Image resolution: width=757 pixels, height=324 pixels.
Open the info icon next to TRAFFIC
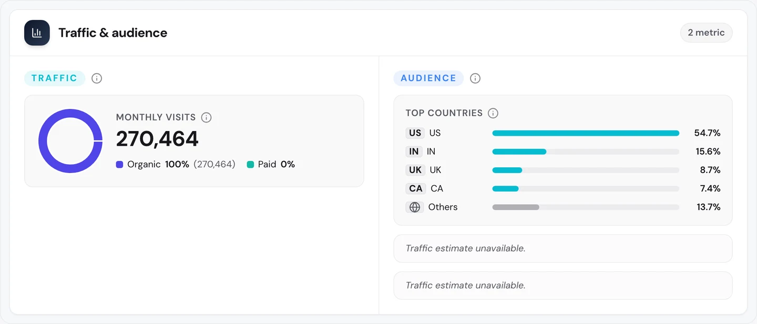pos(97,78)
